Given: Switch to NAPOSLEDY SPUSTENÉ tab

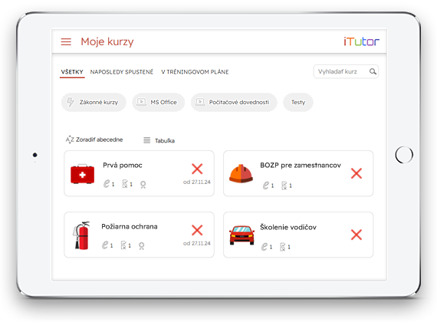Looking at the screenshot, I should 121,72.
